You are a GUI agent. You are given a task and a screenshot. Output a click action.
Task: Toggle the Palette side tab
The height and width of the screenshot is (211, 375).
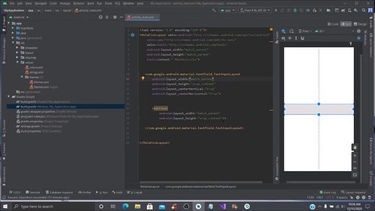pyautogui.click(x=277, y=38)
